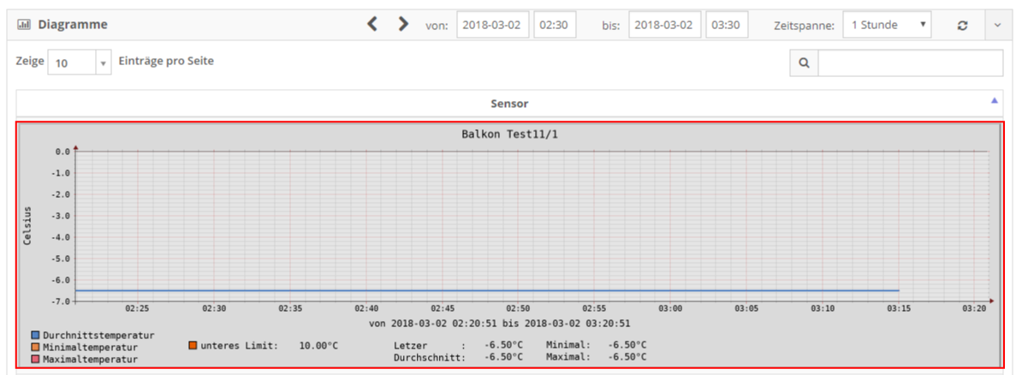Click the Sensor column header
The height and width of the screenshot is (375, 1022).
click(x=509, y=103)
